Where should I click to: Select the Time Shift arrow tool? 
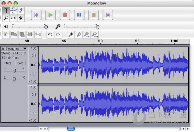(13, 18)
